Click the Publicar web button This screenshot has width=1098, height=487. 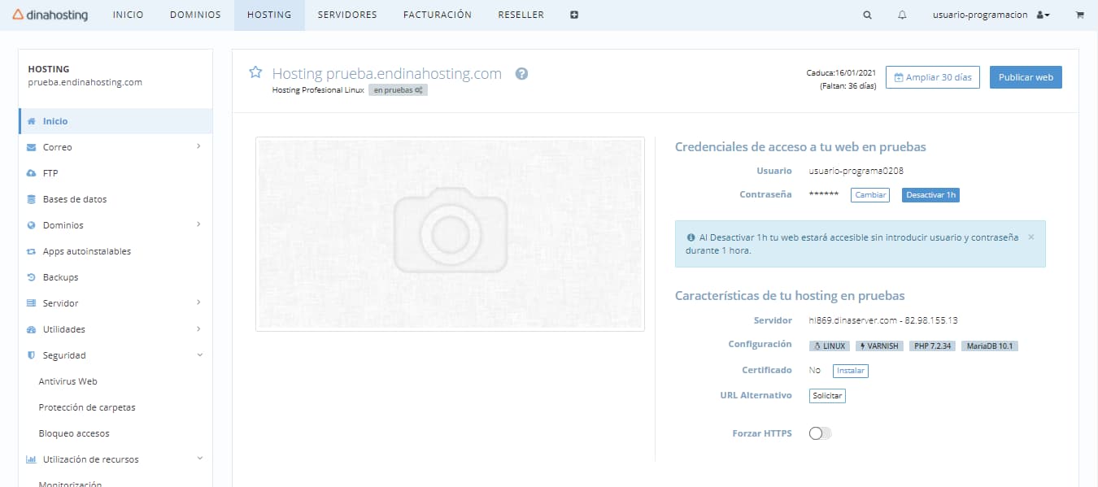[x=1026, y=77]
